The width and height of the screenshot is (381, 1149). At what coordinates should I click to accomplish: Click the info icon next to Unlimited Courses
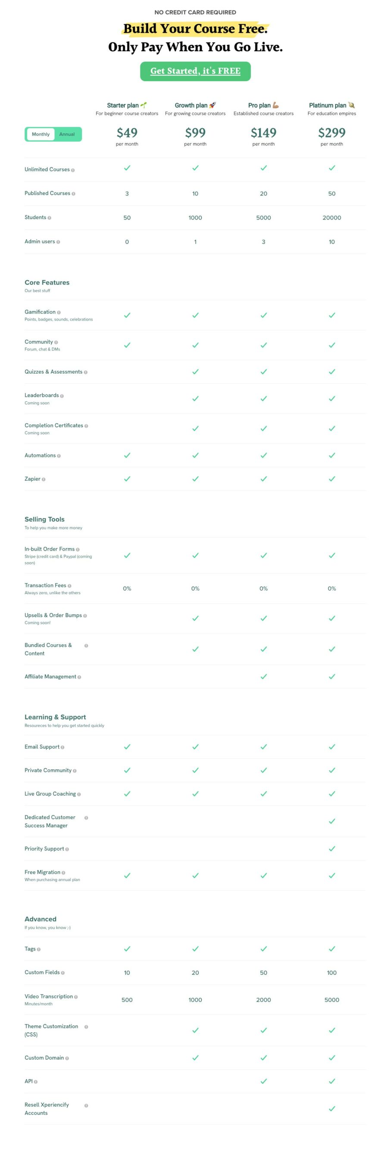tap(73, 170)
